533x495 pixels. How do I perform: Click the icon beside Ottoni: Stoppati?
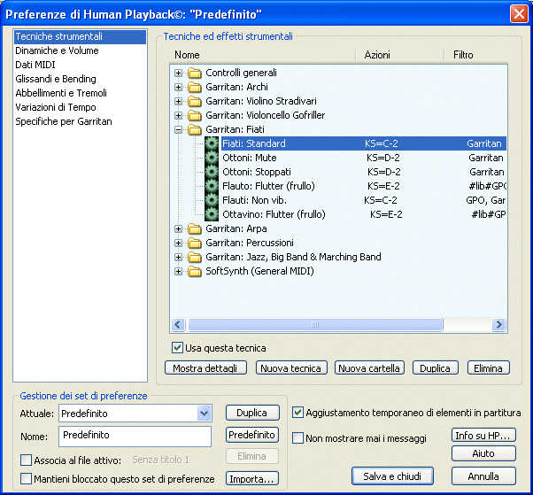tap(212, 172)
